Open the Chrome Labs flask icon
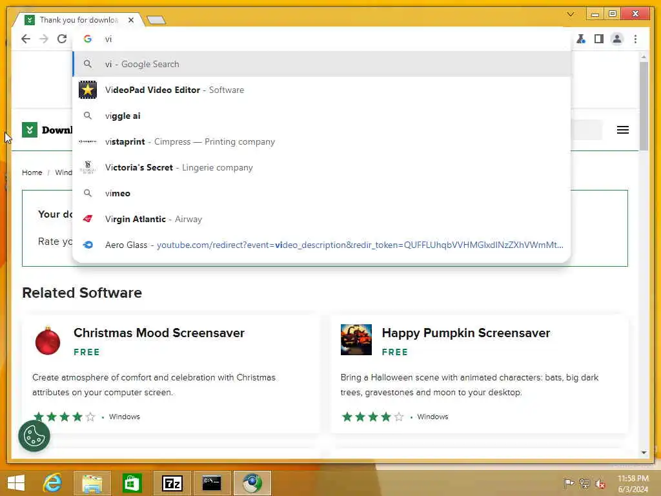661x496 pixels. (581, 39)
